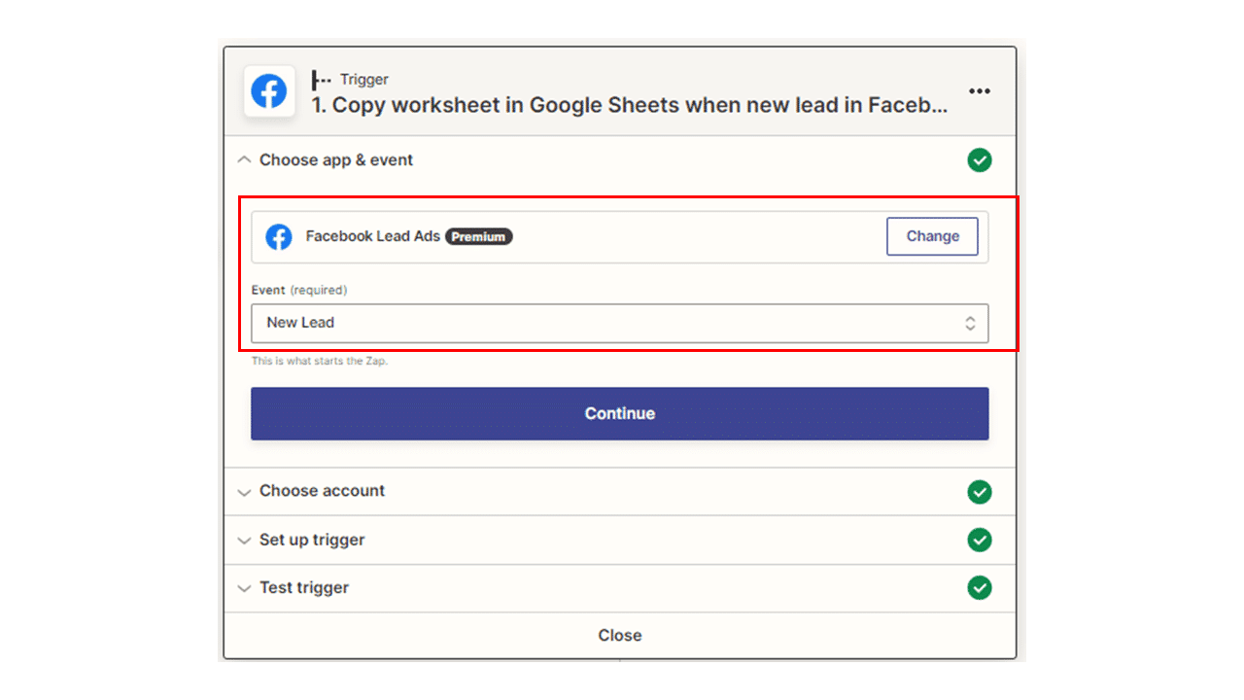
Task: Open the three-dot more options menu
Action: pyautogui.click(x=980, y=91)
